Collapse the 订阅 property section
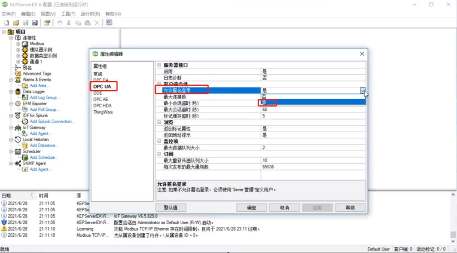The width and height of the screenshot is (457, 253). tap(159, 154)
